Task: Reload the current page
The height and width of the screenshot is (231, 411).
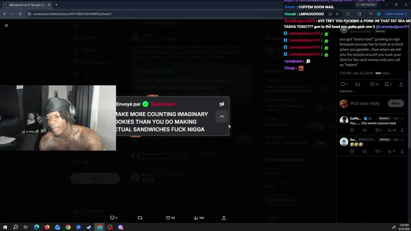Action: click(20, 14)
